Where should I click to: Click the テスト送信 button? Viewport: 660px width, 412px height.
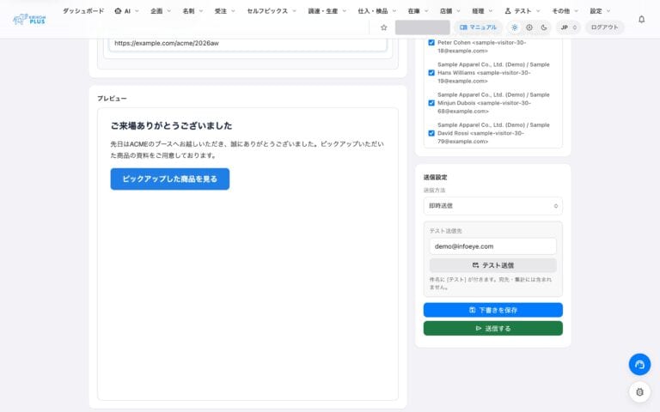(x=493, y=265)
